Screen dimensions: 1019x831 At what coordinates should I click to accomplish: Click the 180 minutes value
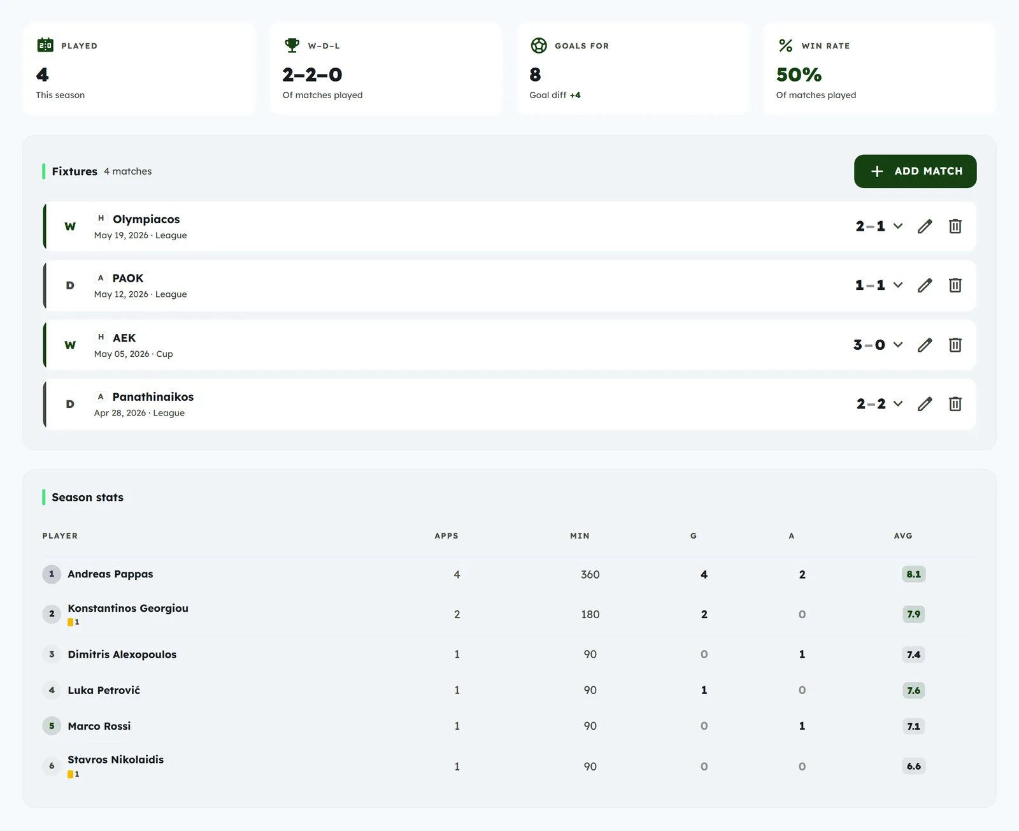click(x=590, y=614)
